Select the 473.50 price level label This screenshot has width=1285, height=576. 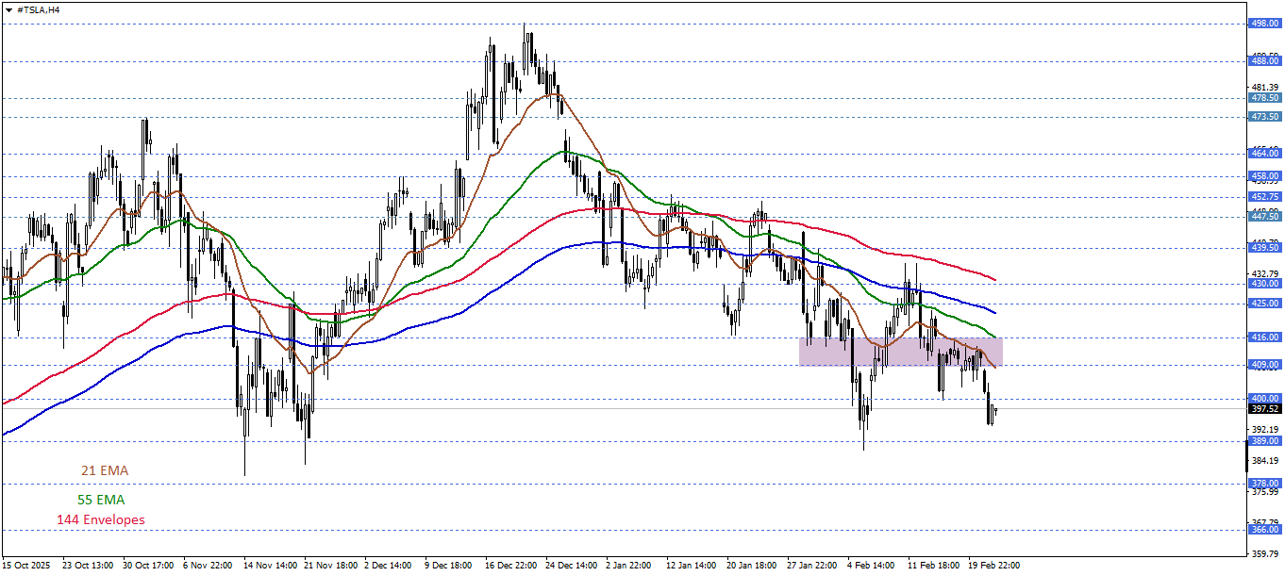[1264, 117]
